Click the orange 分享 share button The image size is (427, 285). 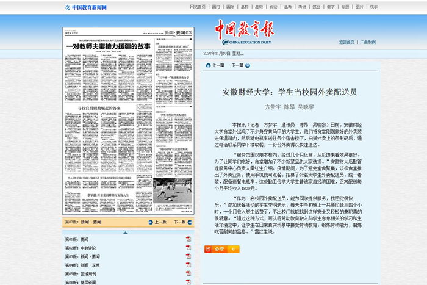point(213,249)
